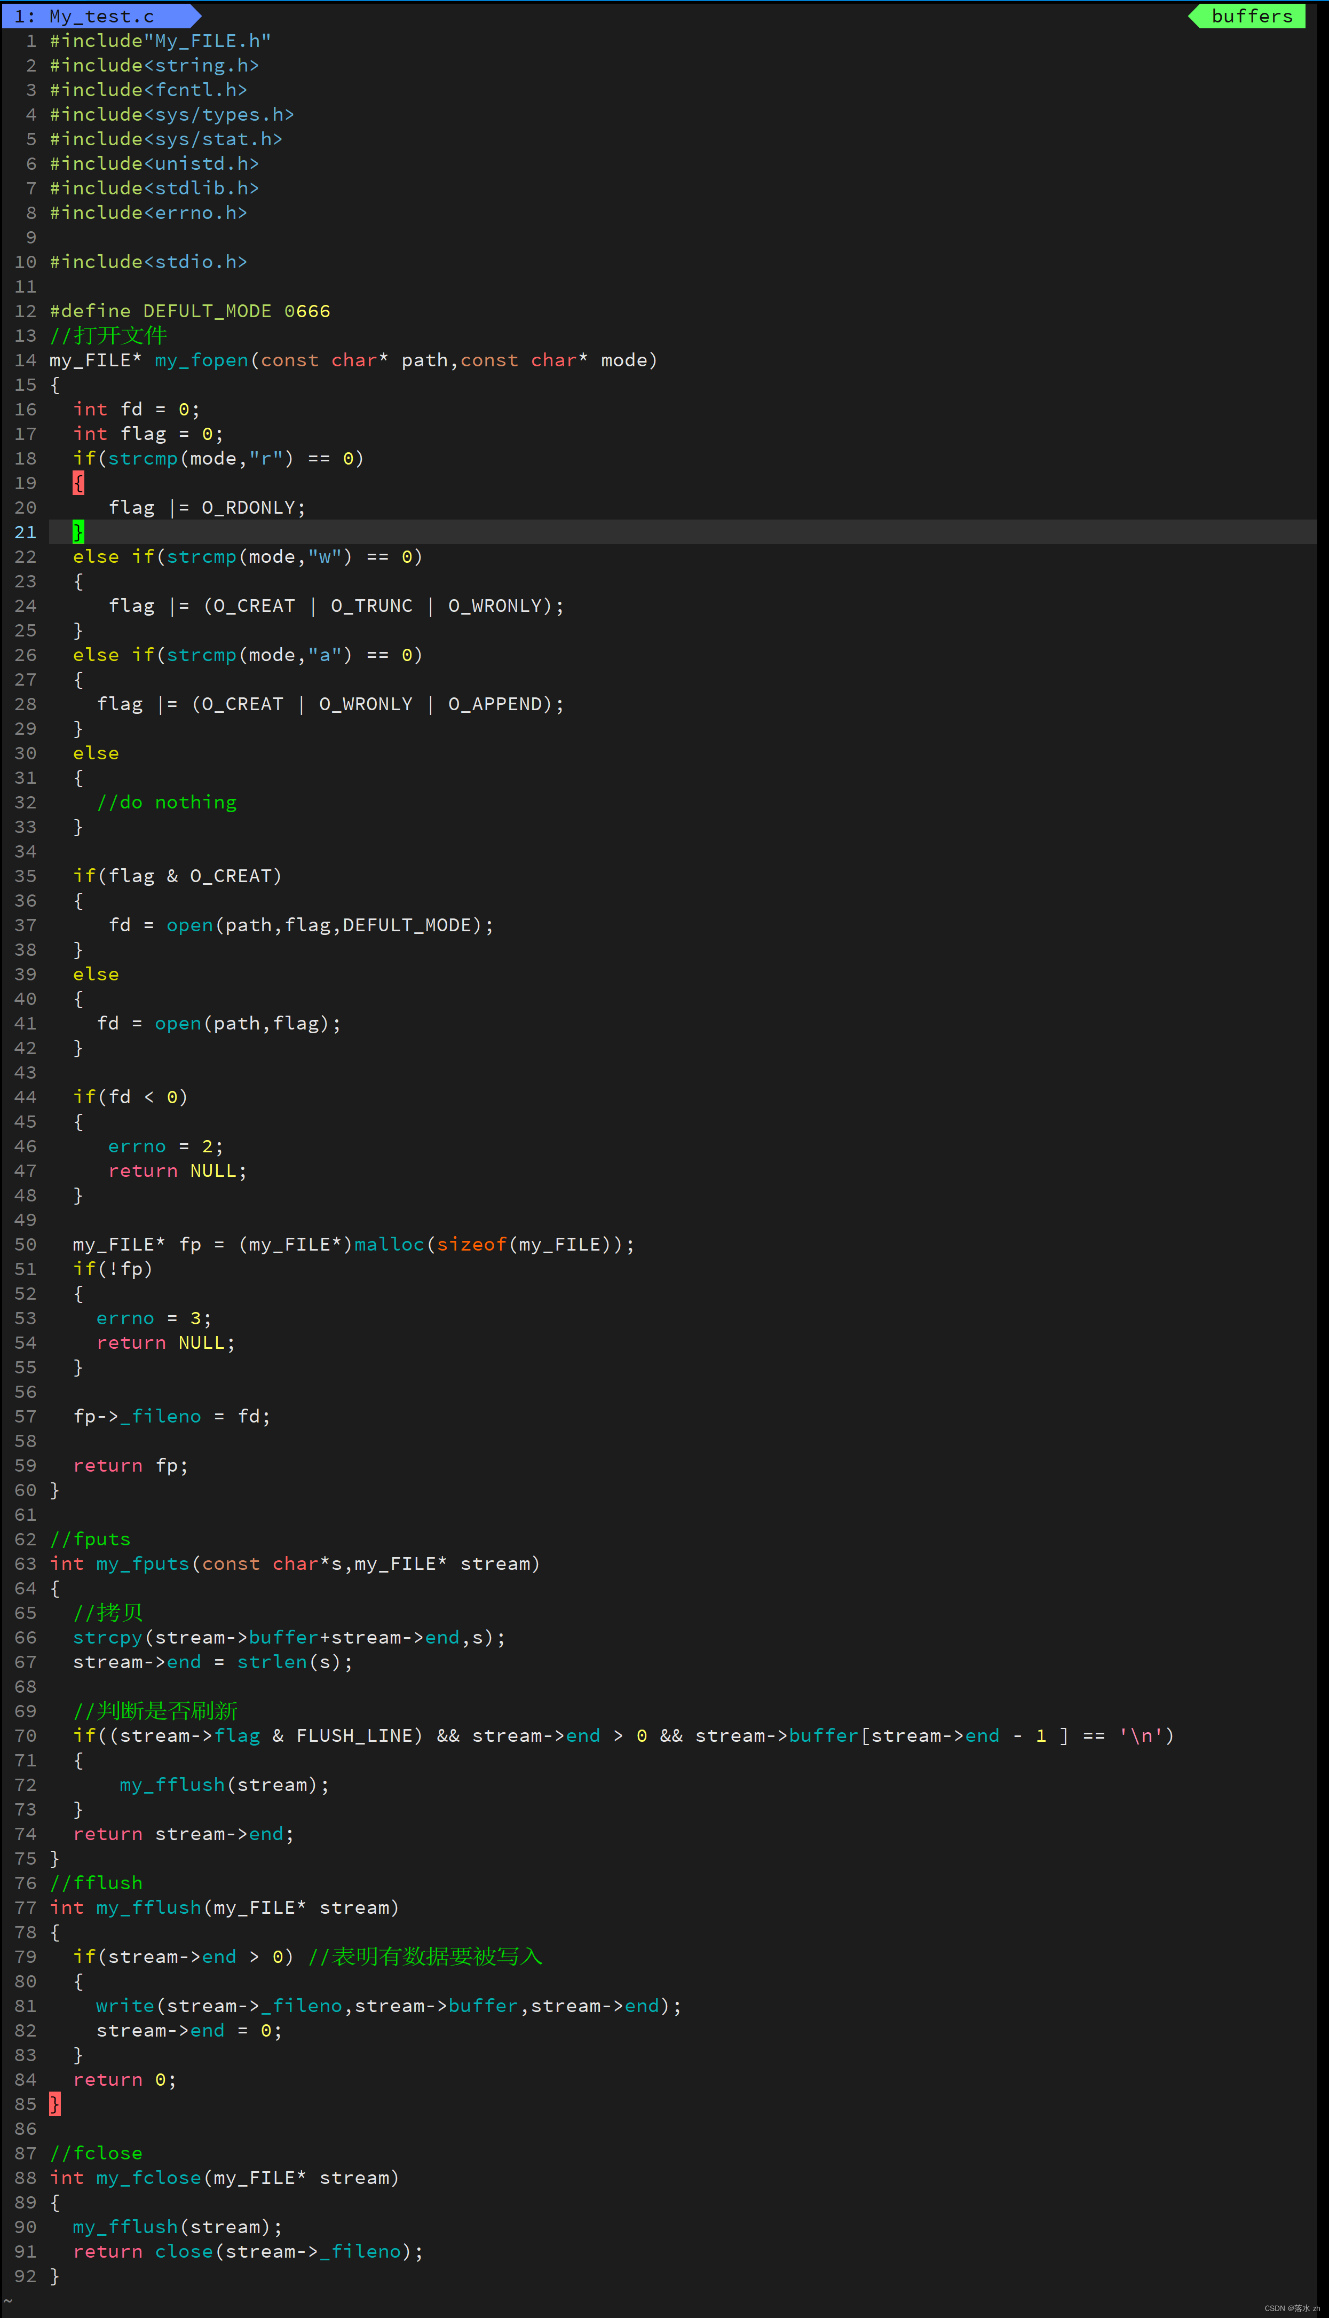Click the strcpy call on line 66
The height and width of the screenshot is (2318, 1329).
[289, 1638]
